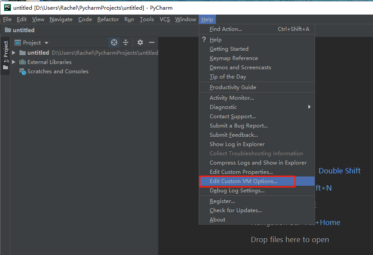Viewport: 373px width, 255px height.
Task: Open the View menu
Action: (x=38, y=19)
